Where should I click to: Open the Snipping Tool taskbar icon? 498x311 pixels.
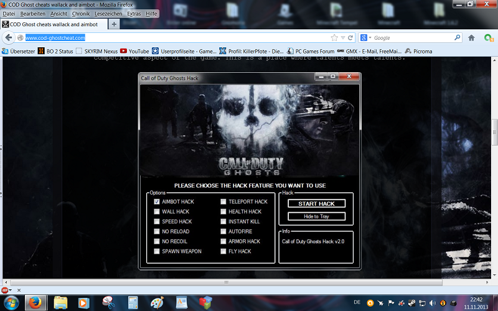[x=108, y=303]
